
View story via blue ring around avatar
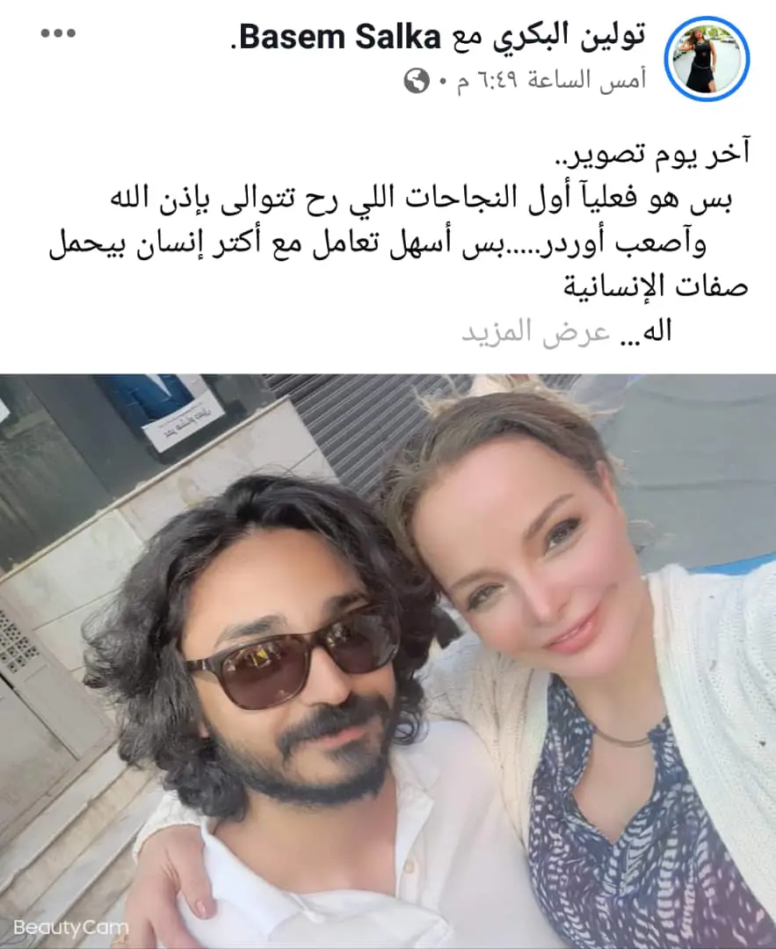707,60
